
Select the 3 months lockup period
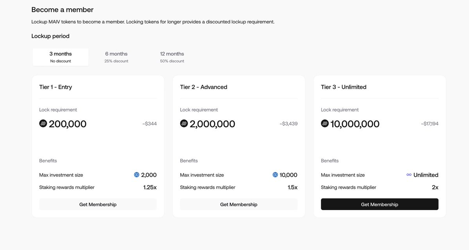pos(61,56)
